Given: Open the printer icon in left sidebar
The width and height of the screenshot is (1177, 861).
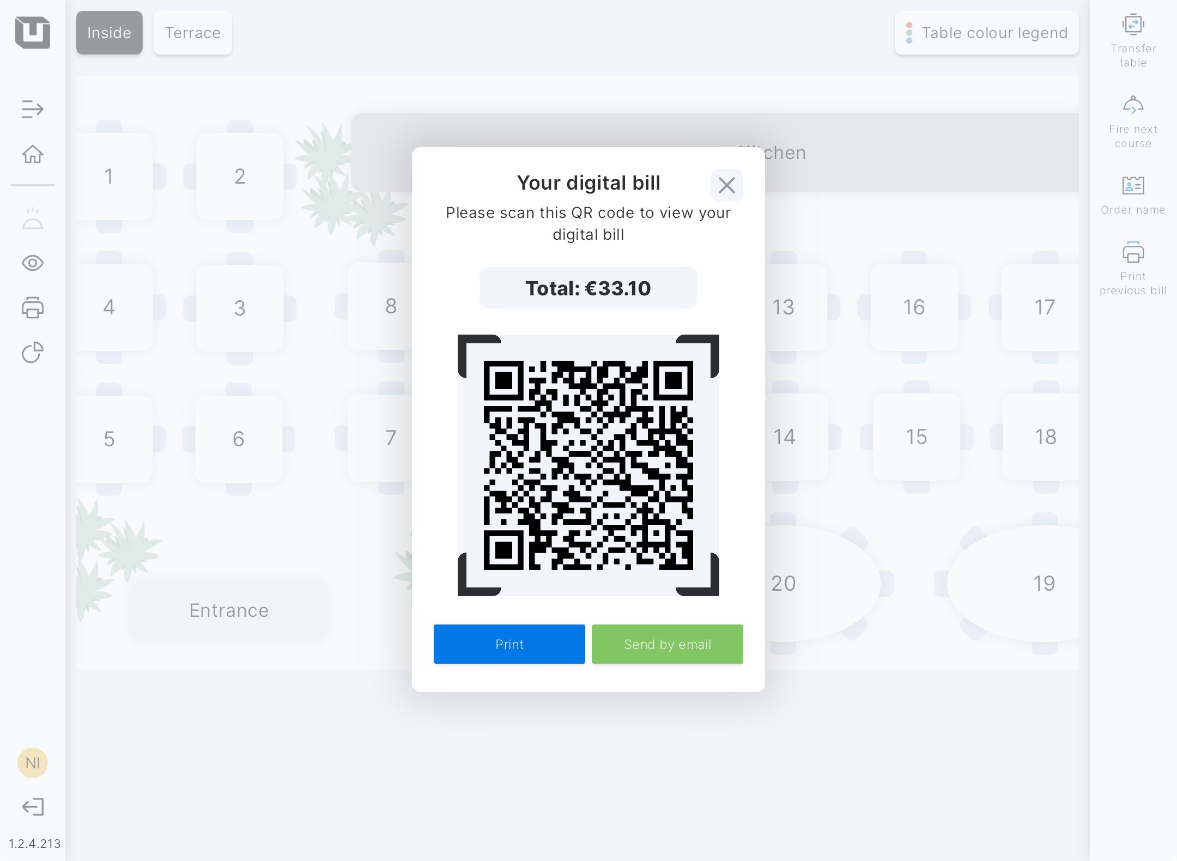Looking at the screenshot, I should point(33,308).
